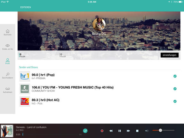Adjust the volume slider knob
Image resolution: width=184 pixels, height=138 pixels.
click(160, 130)
